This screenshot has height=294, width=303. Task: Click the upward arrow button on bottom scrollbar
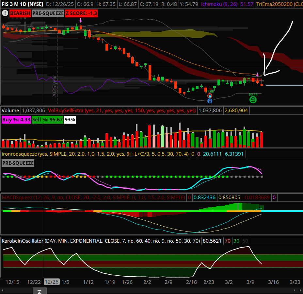(x=39, y=291)
